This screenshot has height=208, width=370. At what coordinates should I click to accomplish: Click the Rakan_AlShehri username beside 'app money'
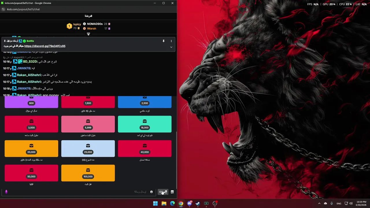click(29, 95)
